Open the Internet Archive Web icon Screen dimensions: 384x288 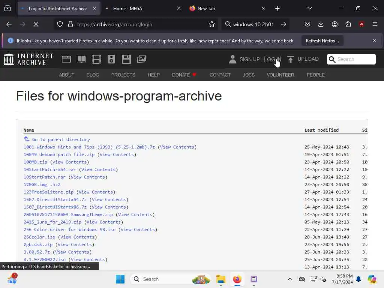tap(66, 59)
